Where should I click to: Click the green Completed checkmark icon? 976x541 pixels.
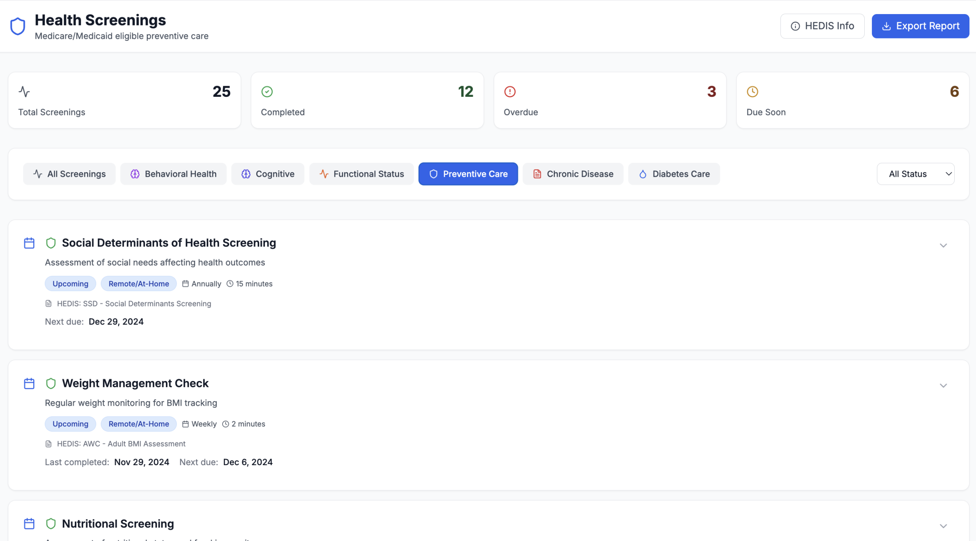coord(267,92)
